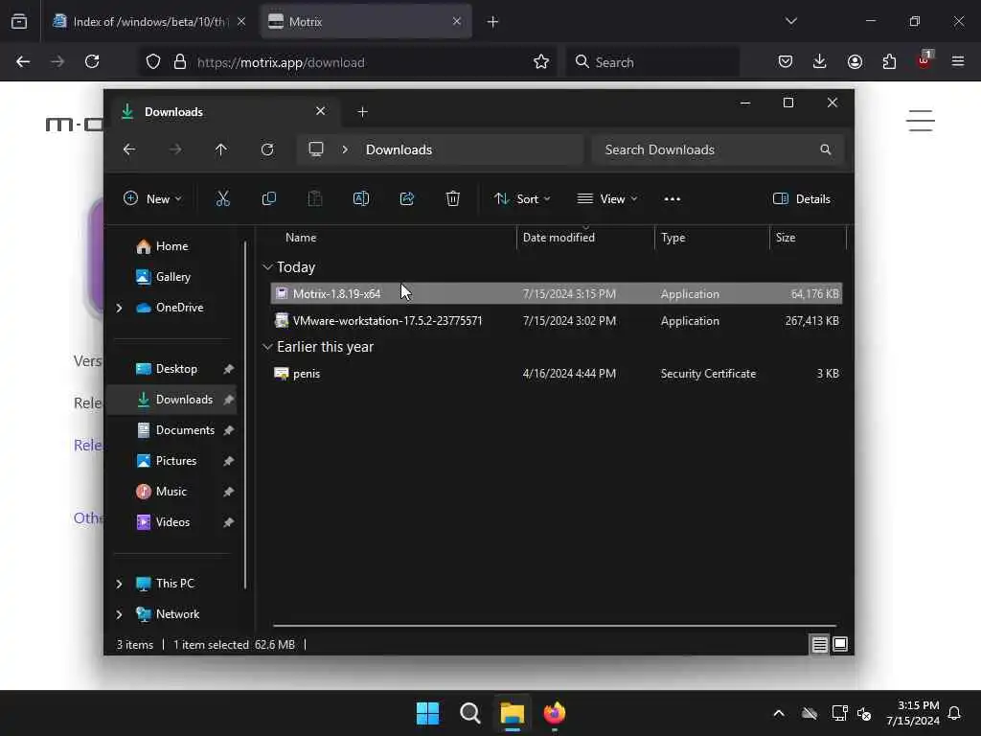Toggle the Details pane button

802,199
